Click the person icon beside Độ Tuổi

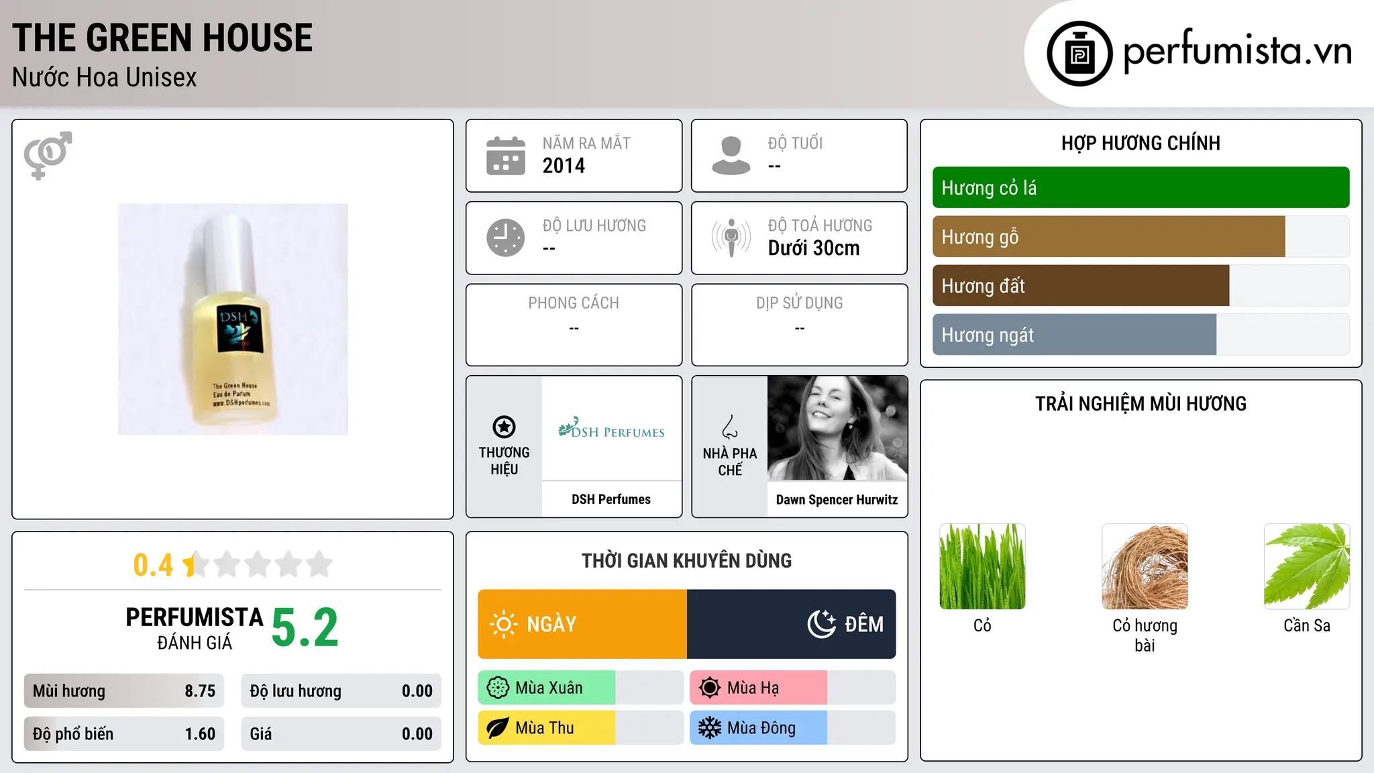tap(731, 156)
